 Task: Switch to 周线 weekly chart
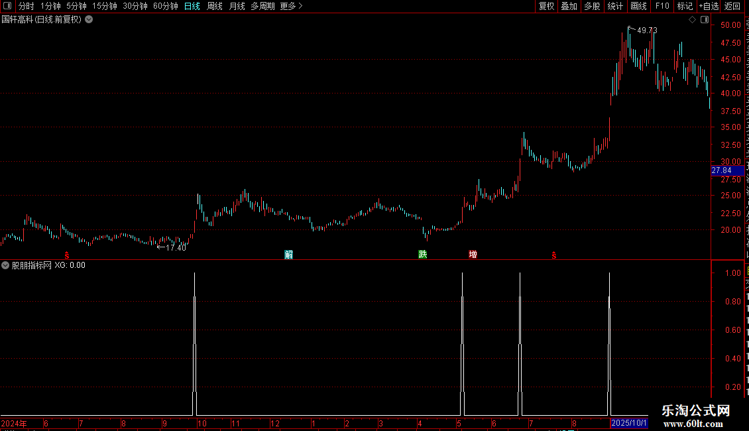click(x=215, y=6)
